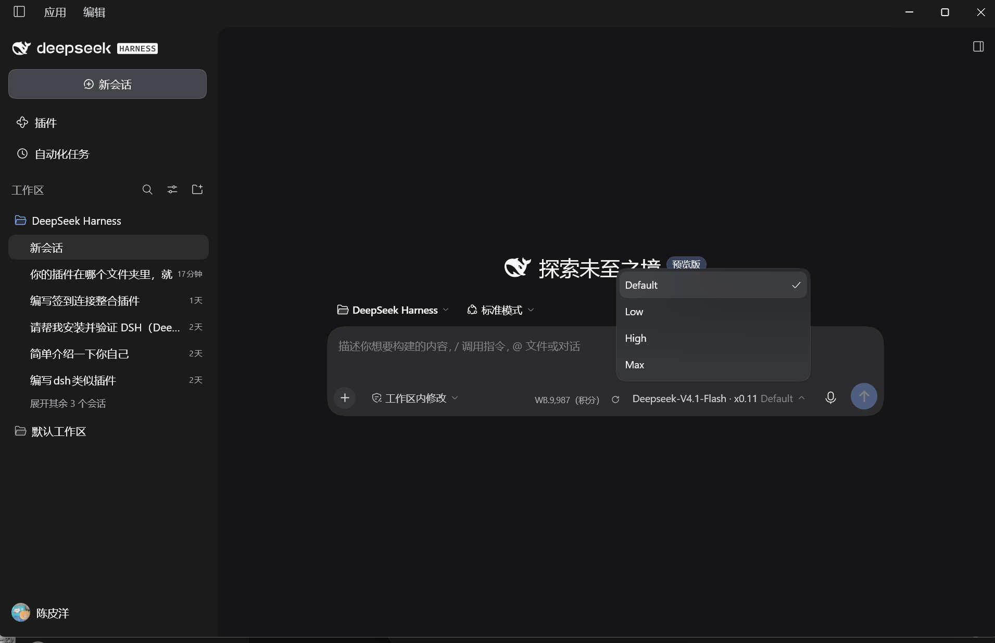The height and width of the screenshot is (643, 995).
Task: Toggle the left sidebar panel icon
Action: 19,11
